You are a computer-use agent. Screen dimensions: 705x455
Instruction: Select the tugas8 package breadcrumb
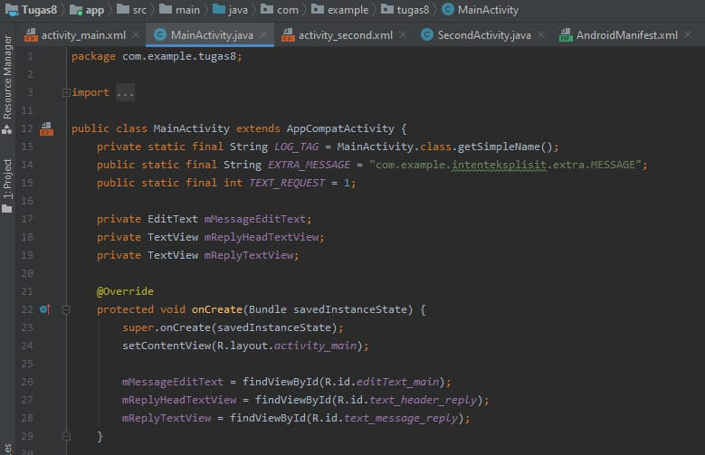click(405, 10)
